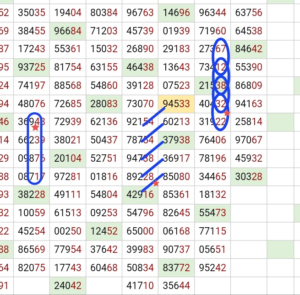Viewport: 300px width, 295px height.
Task: Click the green cell 12452
Action: (x=104, y=231)
